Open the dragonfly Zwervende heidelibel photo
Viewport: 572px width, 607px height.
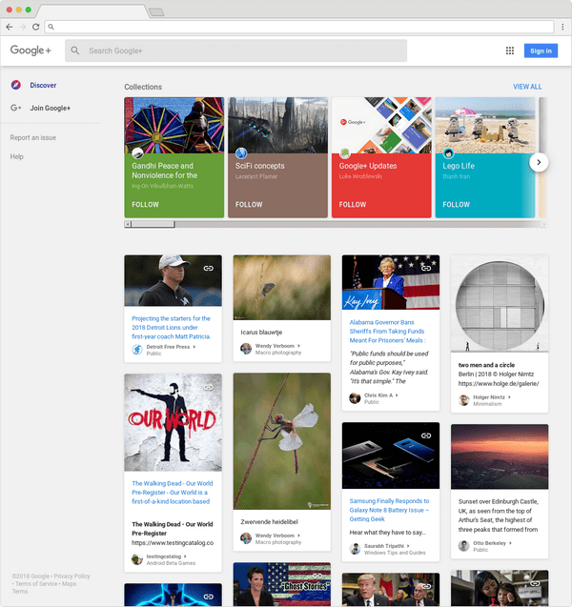(282, 441)
